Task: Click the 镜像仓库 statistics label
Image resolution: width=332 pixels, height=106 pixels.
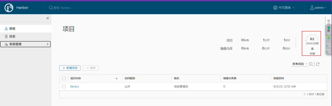Action: point(226,48)
